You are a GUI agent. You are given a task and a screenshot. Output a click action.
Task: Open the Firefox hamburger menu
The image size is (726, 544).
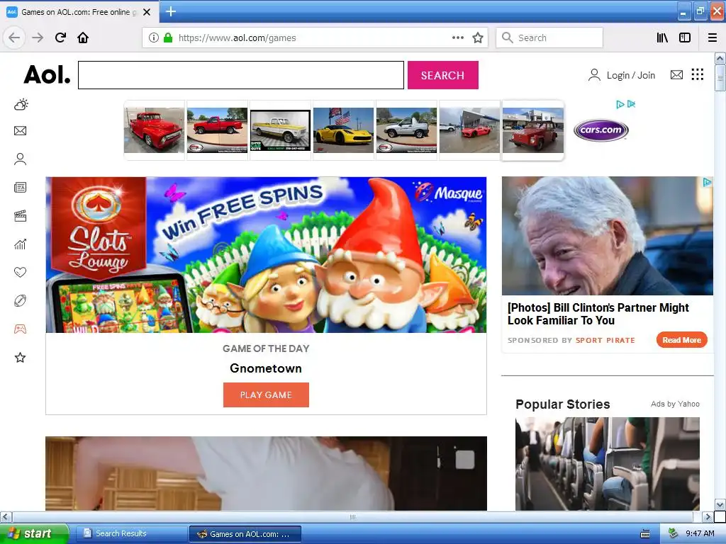coord(712,38)
